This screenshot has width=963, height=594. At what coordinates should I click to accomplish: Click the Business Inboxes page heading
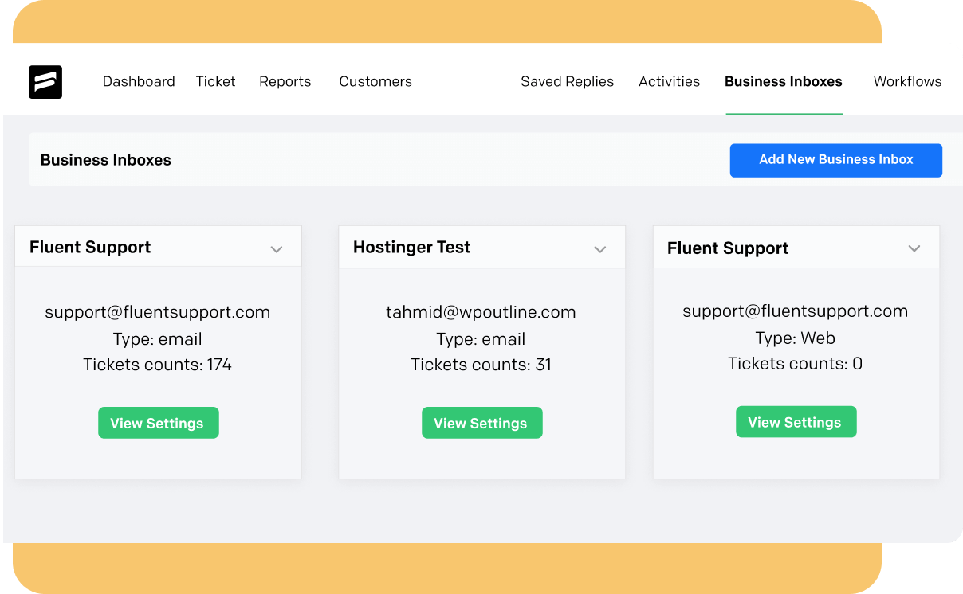106,160
